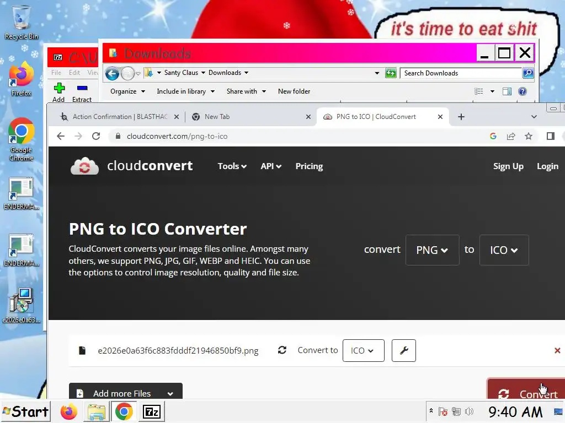Click the Search Downloads field
The image size is (565, 423).
tap(461, 73)
